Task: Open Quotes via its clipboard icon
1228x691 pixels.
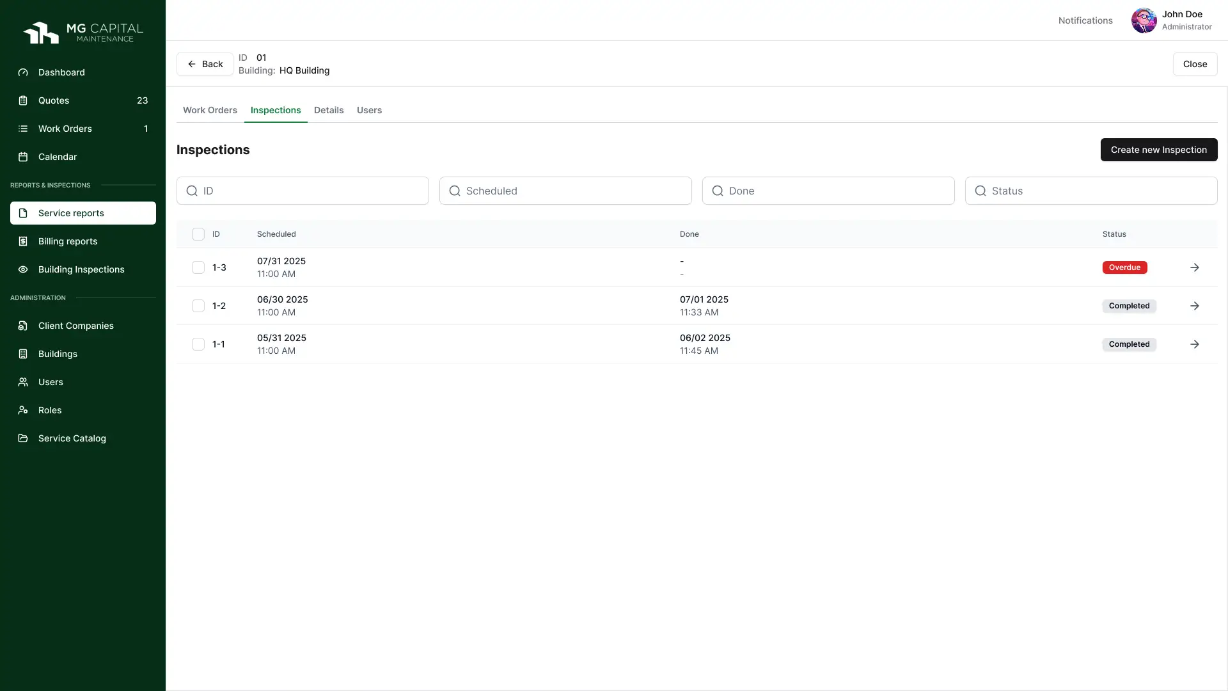Action: [x=23, y=100]
